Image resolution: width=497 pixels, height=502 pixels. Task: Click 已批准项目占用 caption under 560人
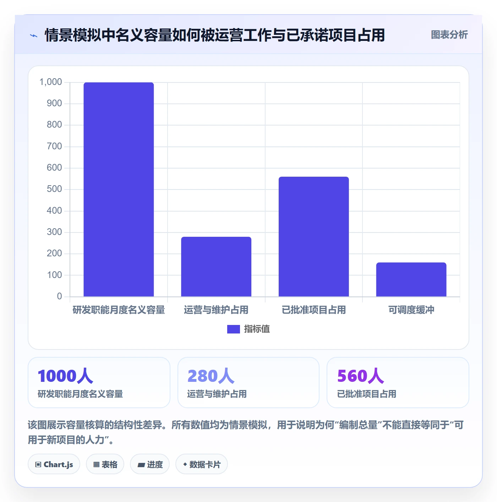coord(367,394)
